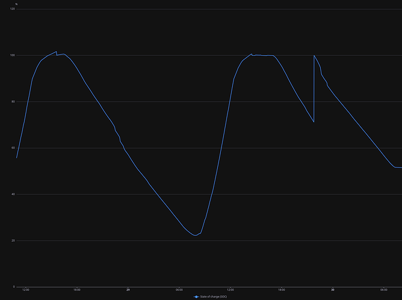Click the 06:00 label between 29 and 30
This screenshot has width=402, height=300.
point(179,290)
